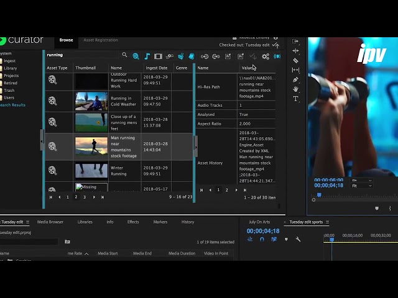
Task: Toggle the blue broadcast signal icon
Action: [277, 56]
